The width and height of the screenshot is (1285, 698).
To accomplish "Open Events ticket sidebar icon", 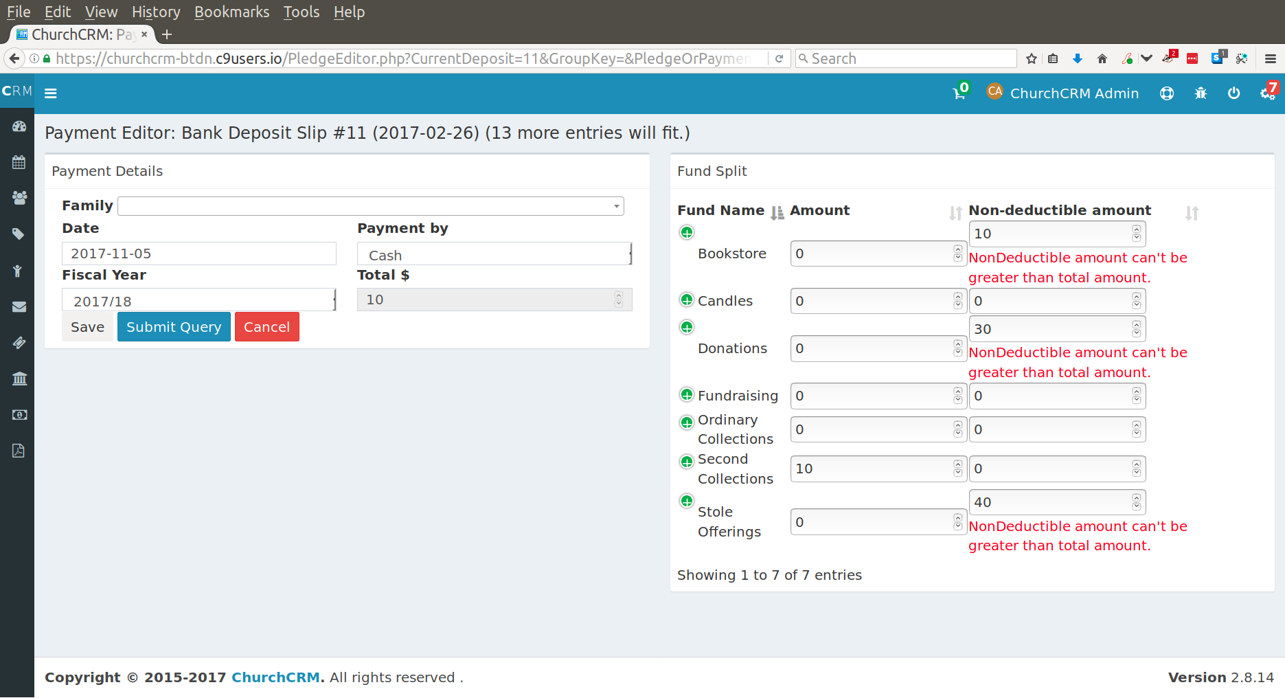I will pos(19,343).
